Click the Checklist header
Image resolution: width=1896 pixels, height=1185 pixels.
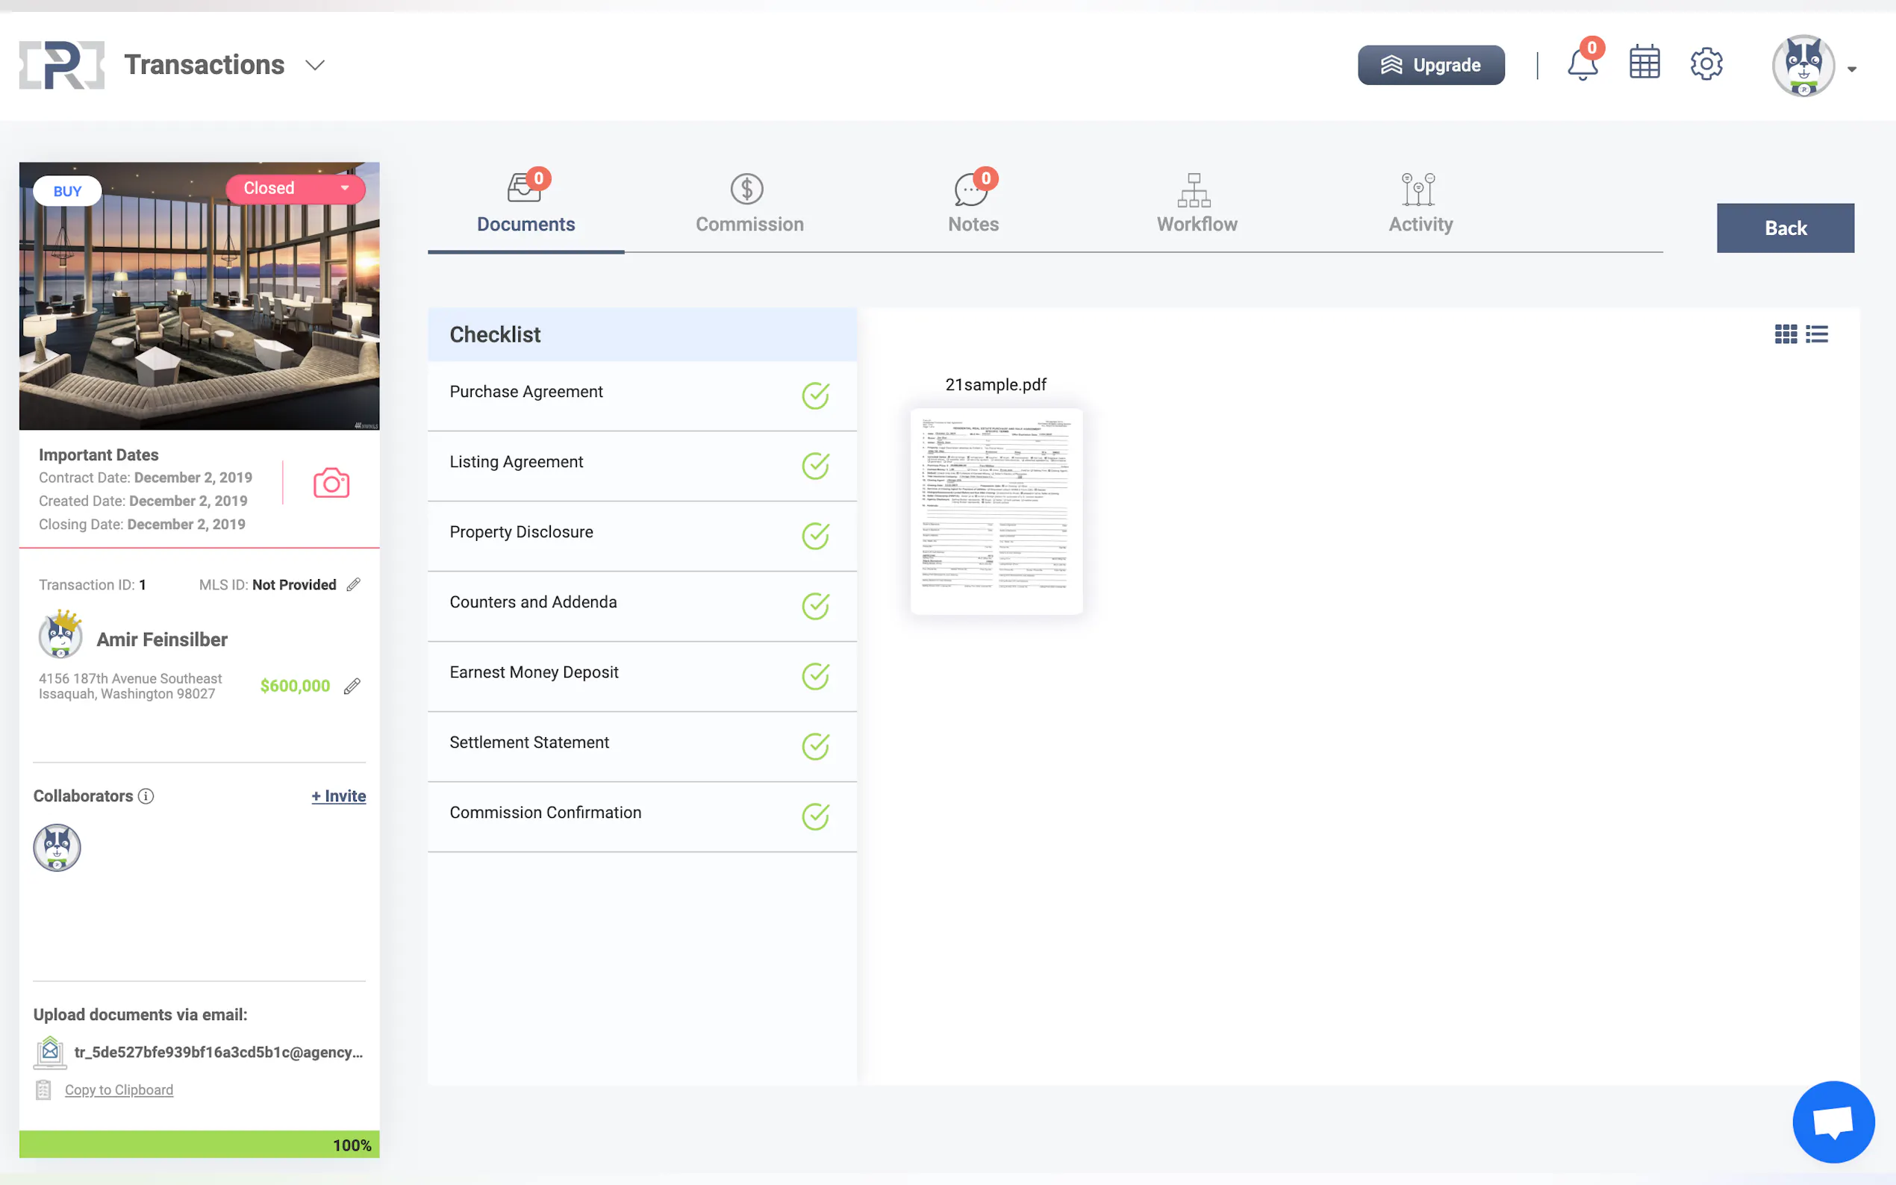[642, 334]
